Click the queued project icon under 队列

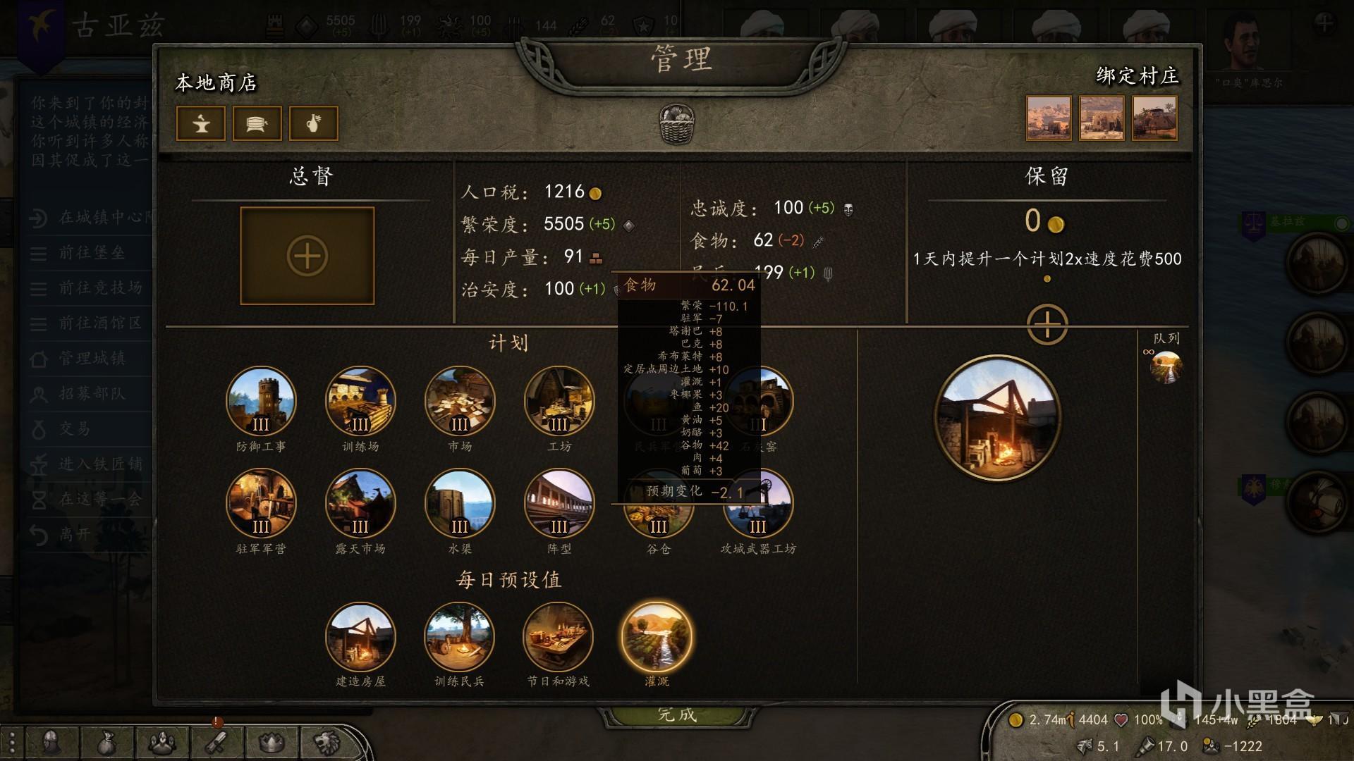tap(1166, 367)
